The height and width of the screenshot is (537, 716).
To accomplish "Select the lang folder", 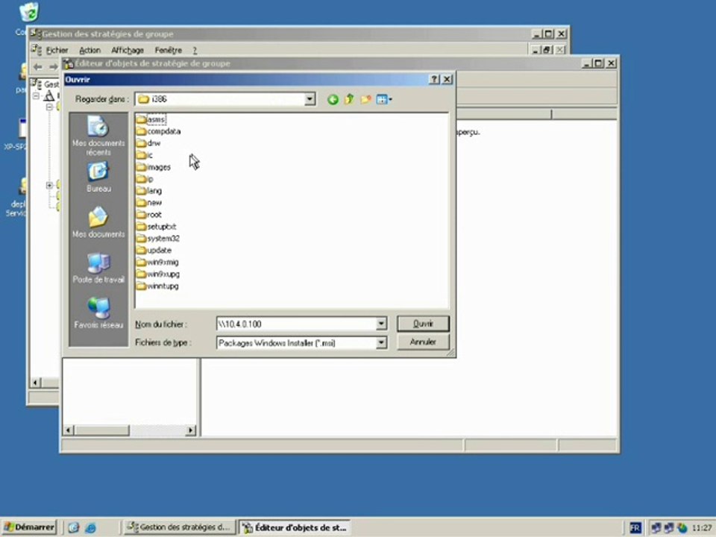I will (x=149, y=191).
